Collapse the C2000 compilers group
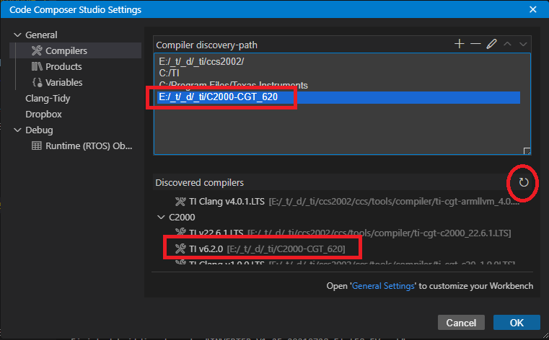Image resolution: width=549 pixels, height=340 pixels. coord(161,218)
